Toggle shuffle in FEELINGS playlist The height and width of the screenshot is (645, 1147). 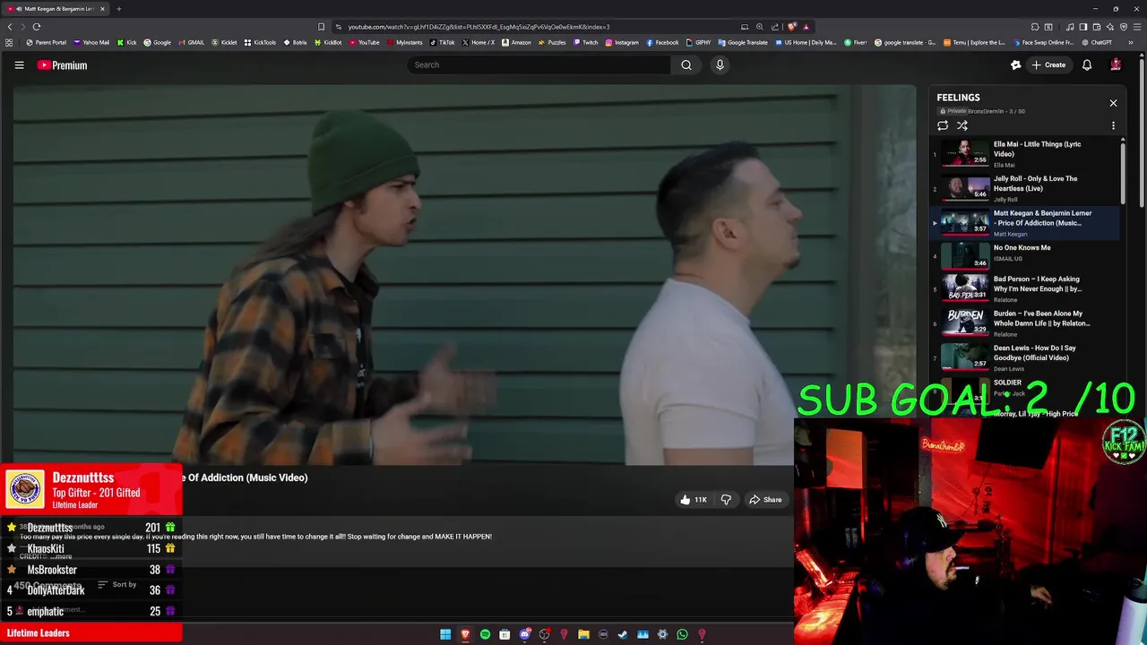click(x=962, y=125)
